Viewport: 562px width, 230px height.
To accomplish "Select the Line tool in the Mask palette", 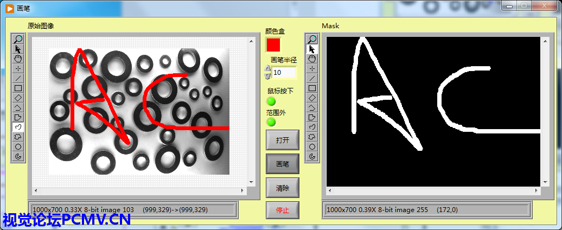I will pos(312,78).
